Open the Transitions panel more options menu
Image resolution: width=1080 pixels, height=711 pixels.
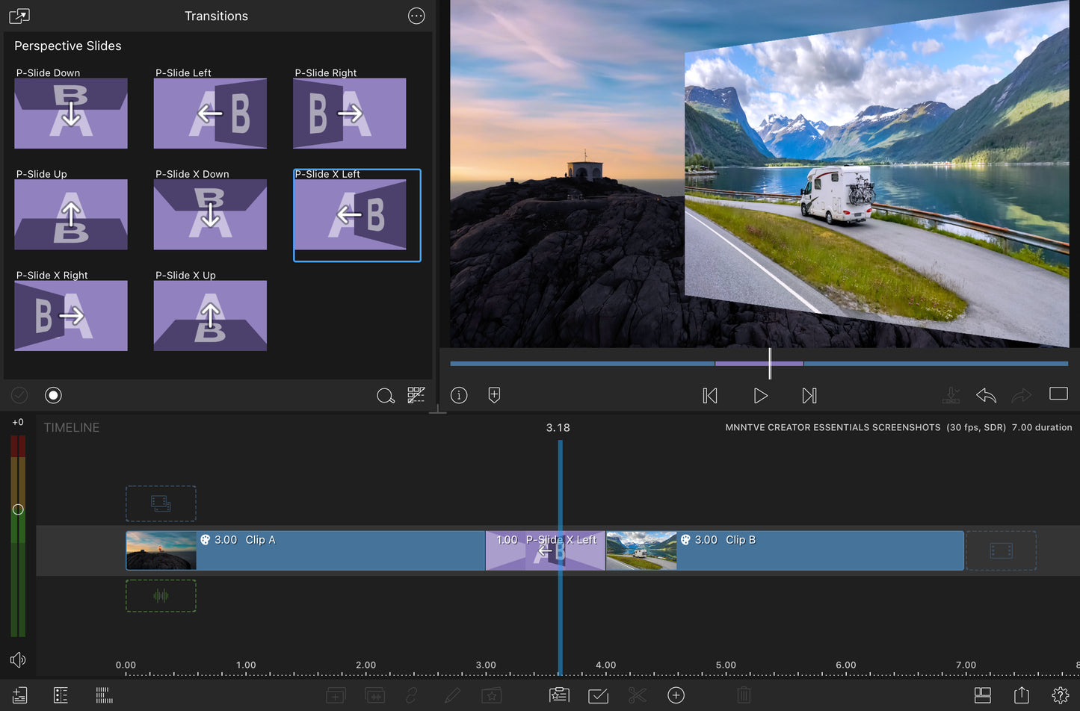pyautogui.click(x=416, y=16)
